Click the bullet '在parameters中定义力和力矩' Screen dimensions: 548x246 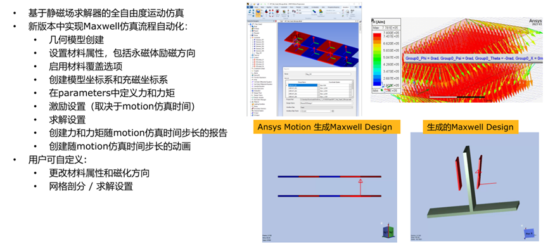pos(112,93)
